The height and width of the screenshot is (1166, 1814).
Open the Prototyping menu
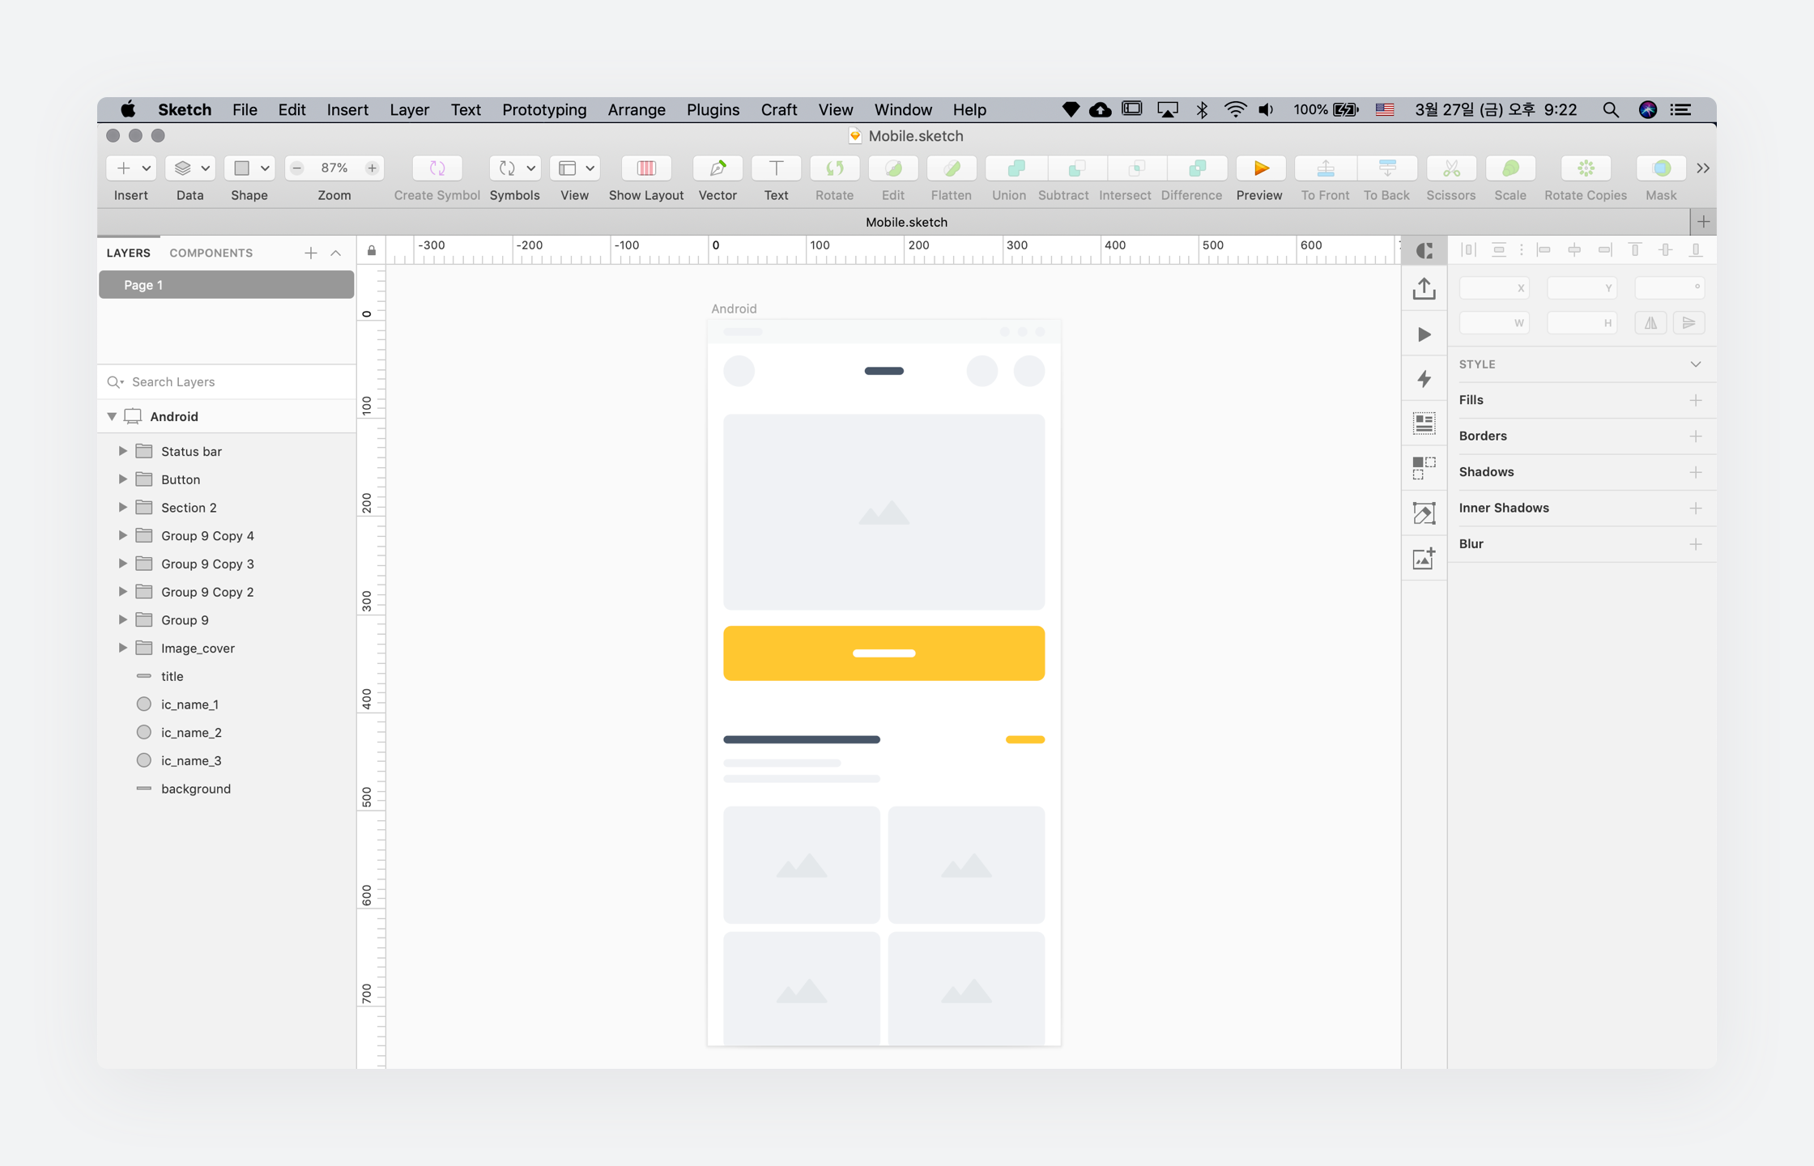click(543, 109)
